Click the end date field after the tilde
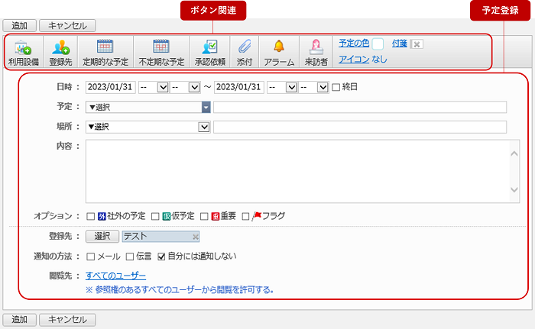The width and height of the screenshot is (535, 329). click(238, 87)
